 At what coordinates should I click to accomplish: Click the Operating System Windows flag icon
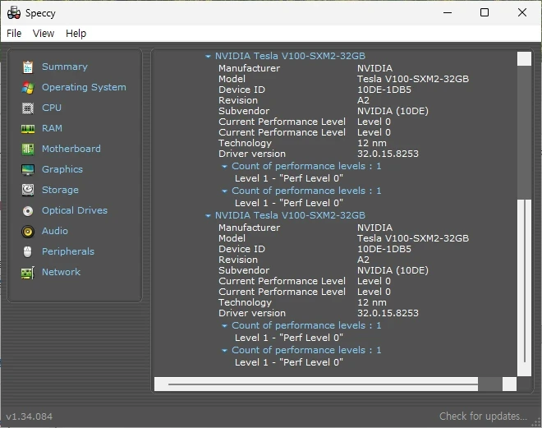28,87
